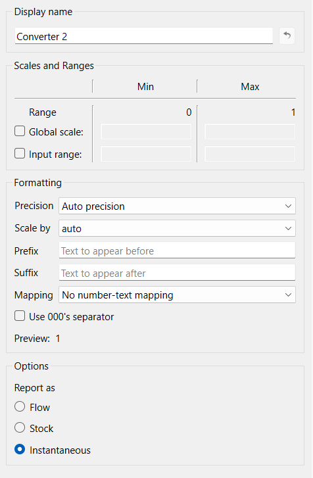The image size is (313, 478).
Task: Open the Precision dropdown
Action: 177,206
